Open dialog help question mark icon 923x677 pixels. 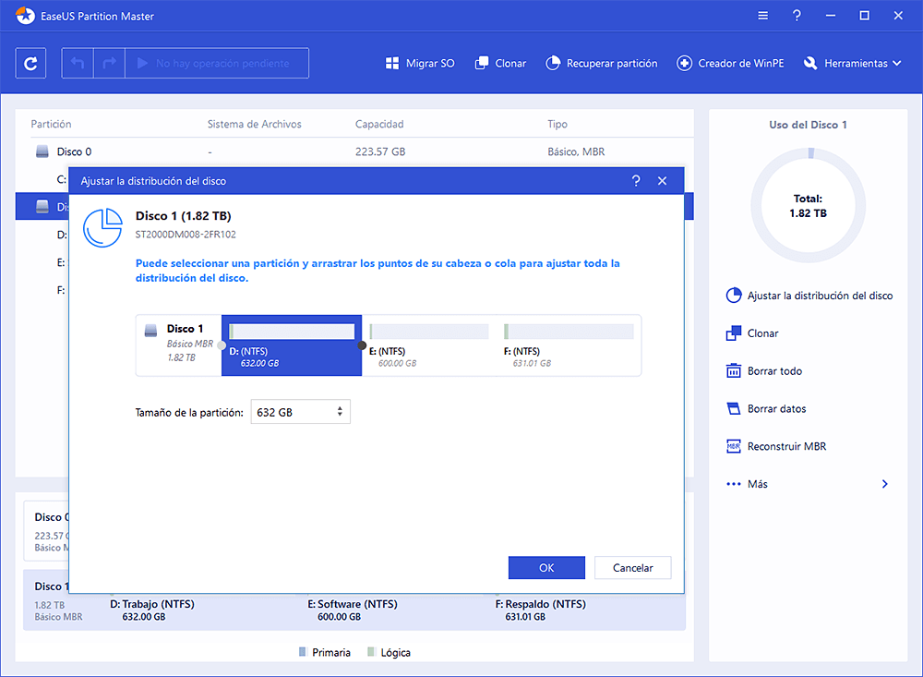[636, 181]
